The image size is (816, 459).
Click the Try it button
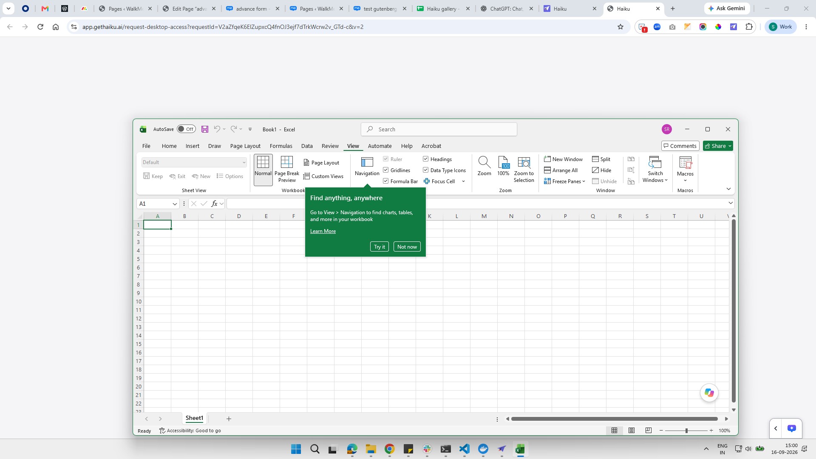click(380, 247)
